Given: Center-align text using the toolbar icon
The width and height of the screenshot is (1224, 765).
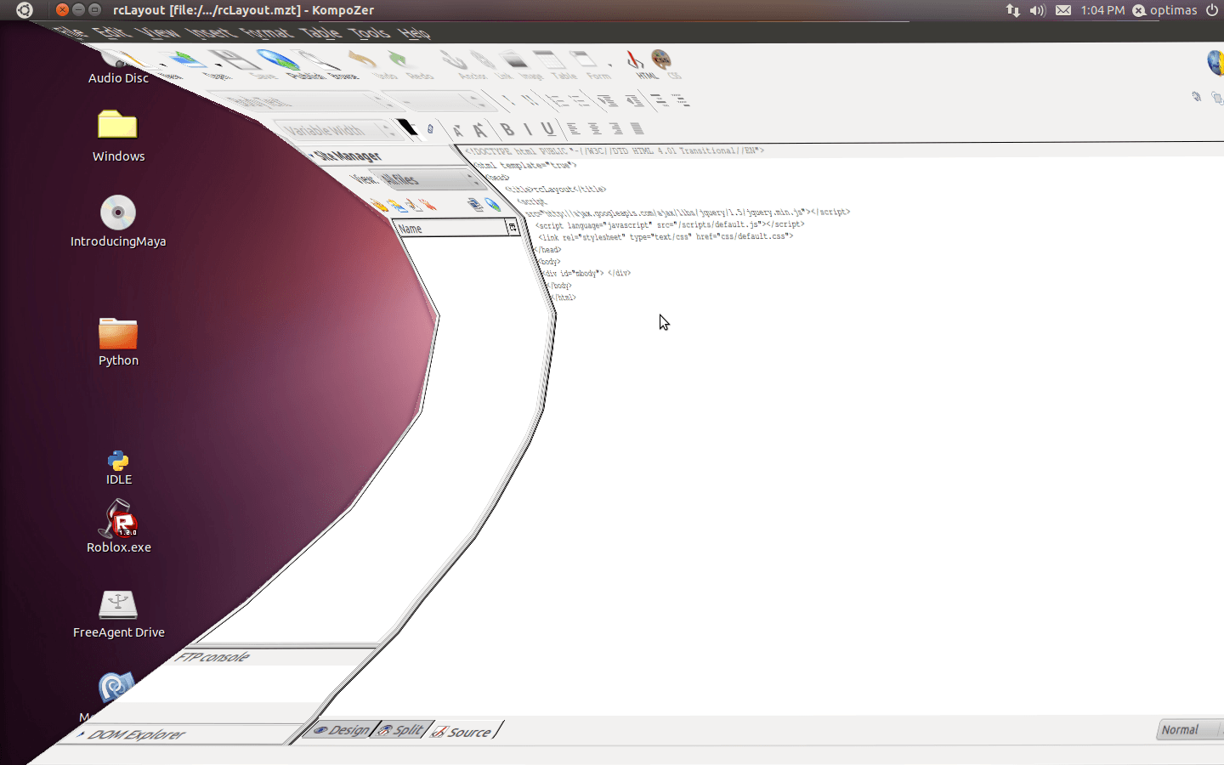Looking at the screenshot, I should (x=595, y=129).
